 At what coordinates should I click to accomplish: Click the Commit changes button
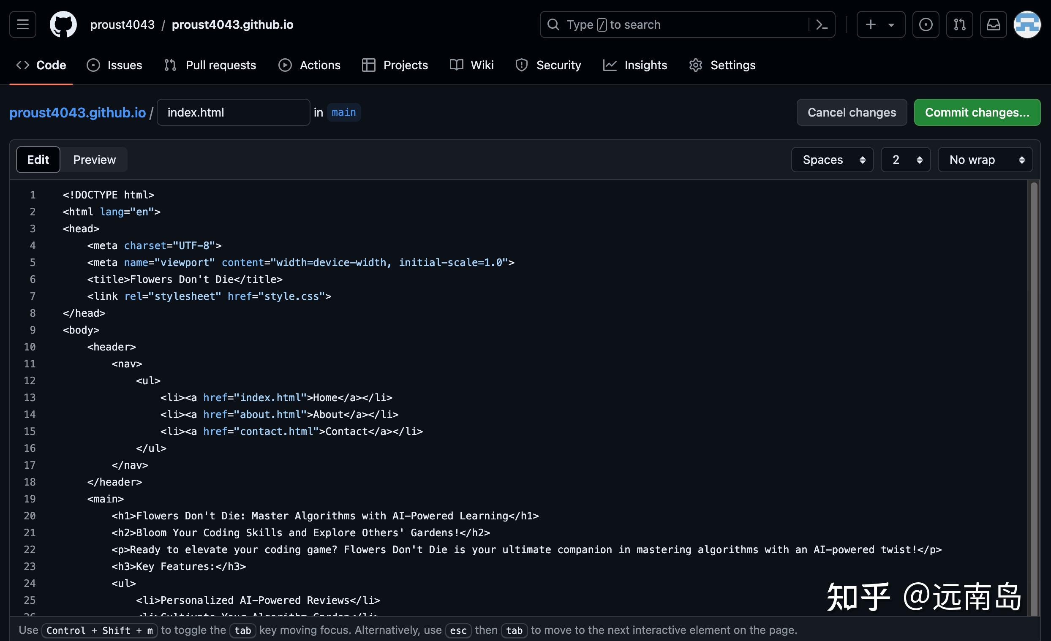click(x=977, y=112)
